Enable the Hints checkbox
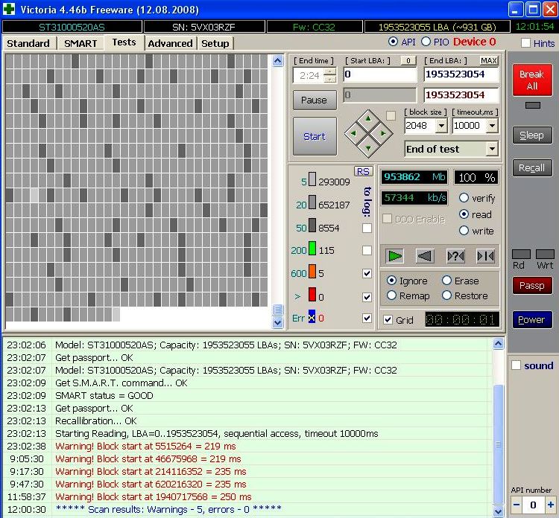 pyautogui.click(x=525, y=43)
